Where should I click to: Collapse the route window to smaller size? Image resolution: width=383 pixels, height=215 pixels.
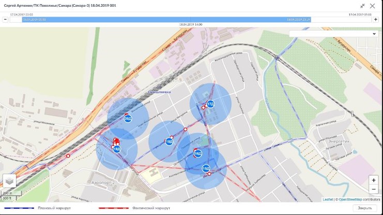362,6
